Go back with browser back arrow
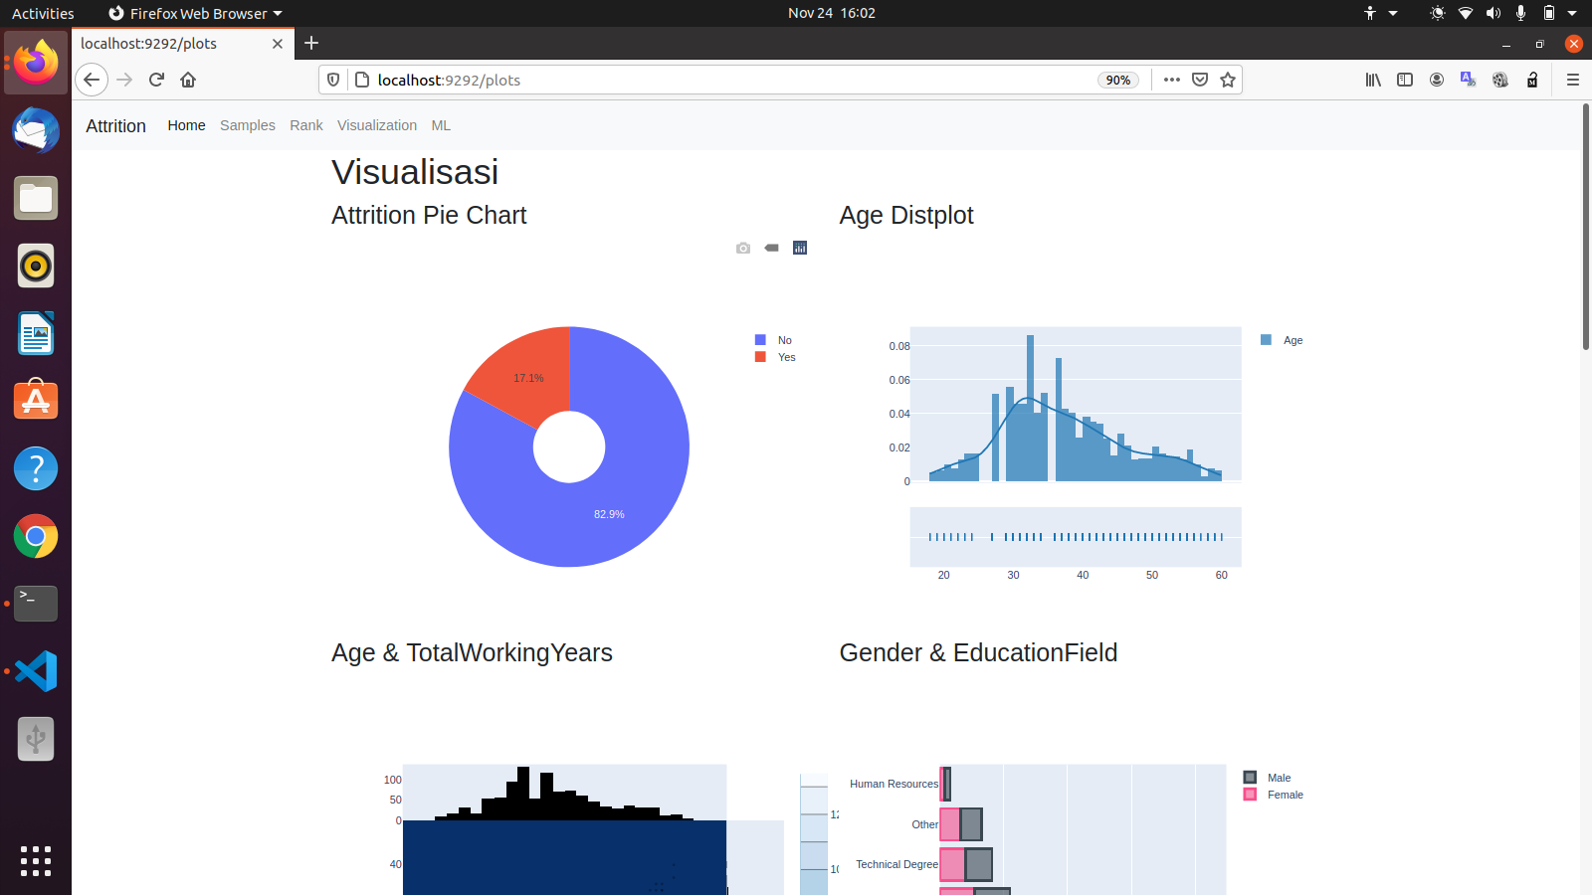This screenshot has height=895, width=1592. coord(92,80)
